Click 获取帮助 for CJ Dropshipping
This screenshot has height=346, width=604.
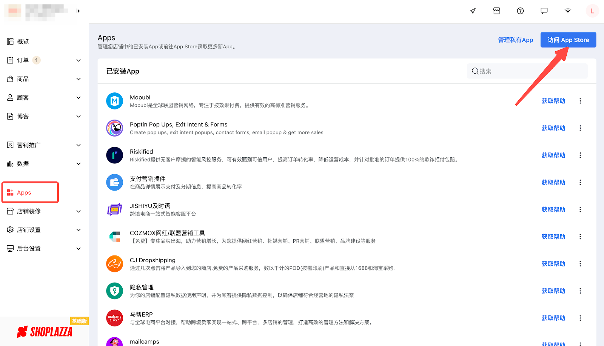point(553,264)
